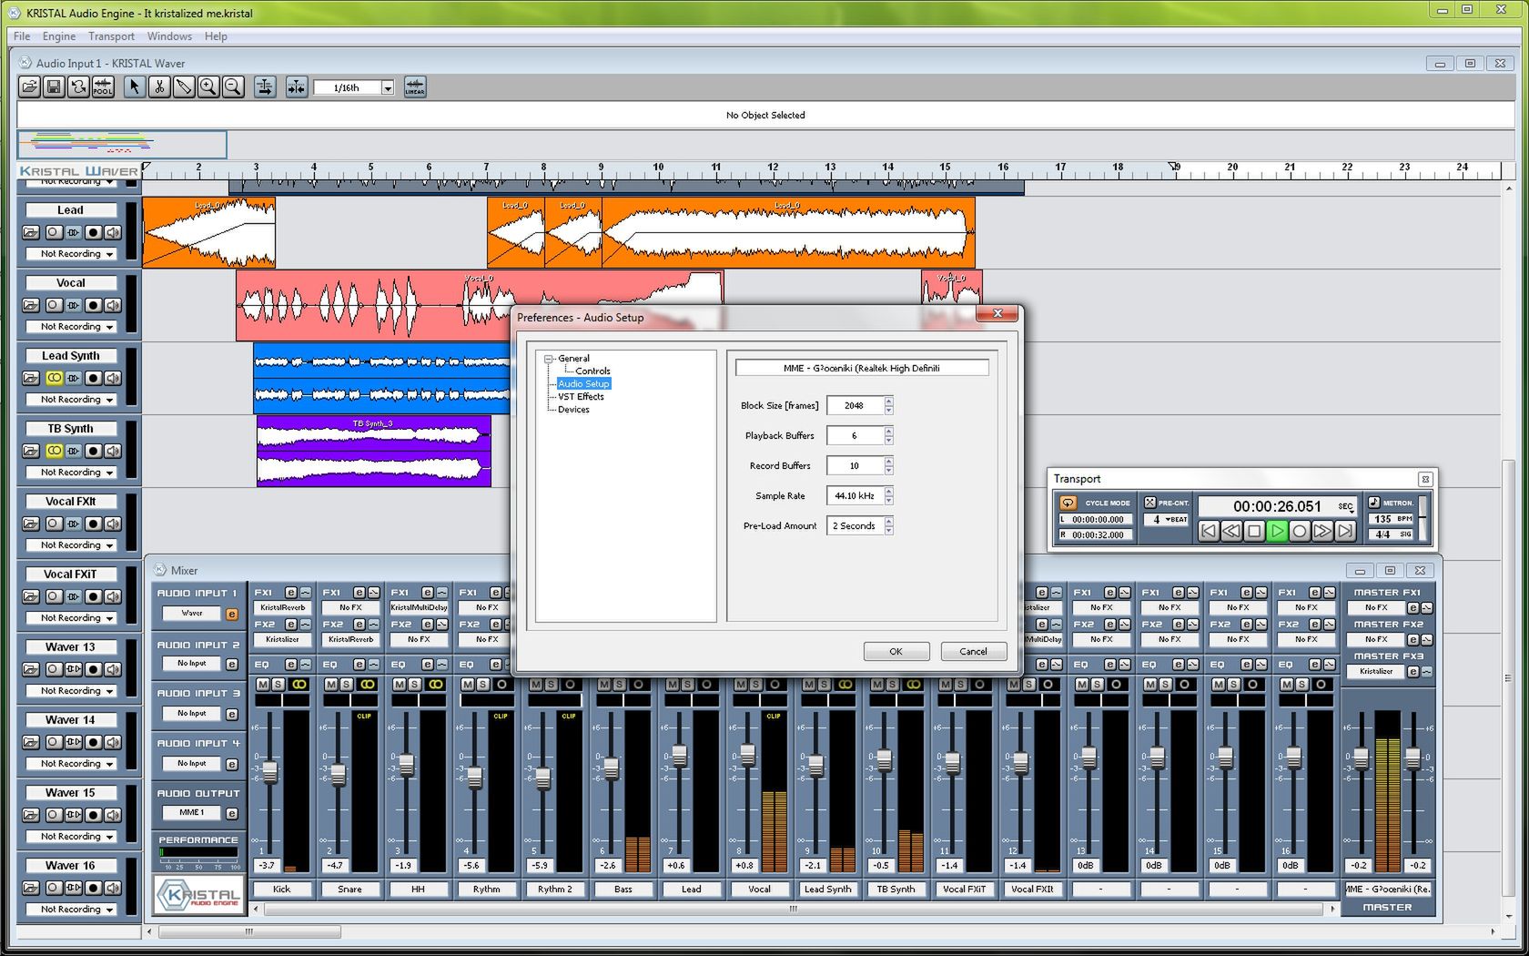The height and width of the screenshot is (956, 1529).
Task: Bypass FX1 on Kick channel
Action: pyautogui.click(x=305, y=593)
